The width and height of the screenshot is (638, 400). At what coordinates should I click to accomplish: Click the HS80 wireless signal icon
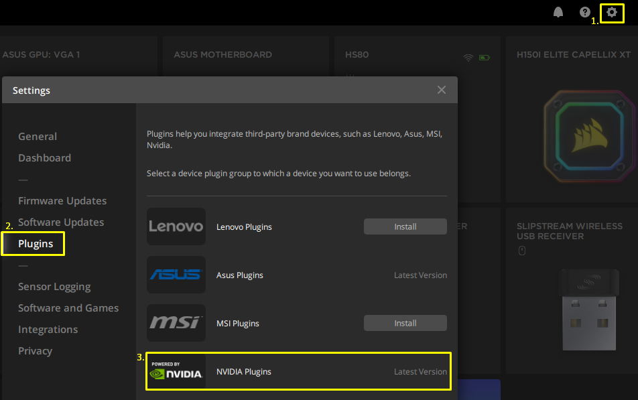click(468, 57)
